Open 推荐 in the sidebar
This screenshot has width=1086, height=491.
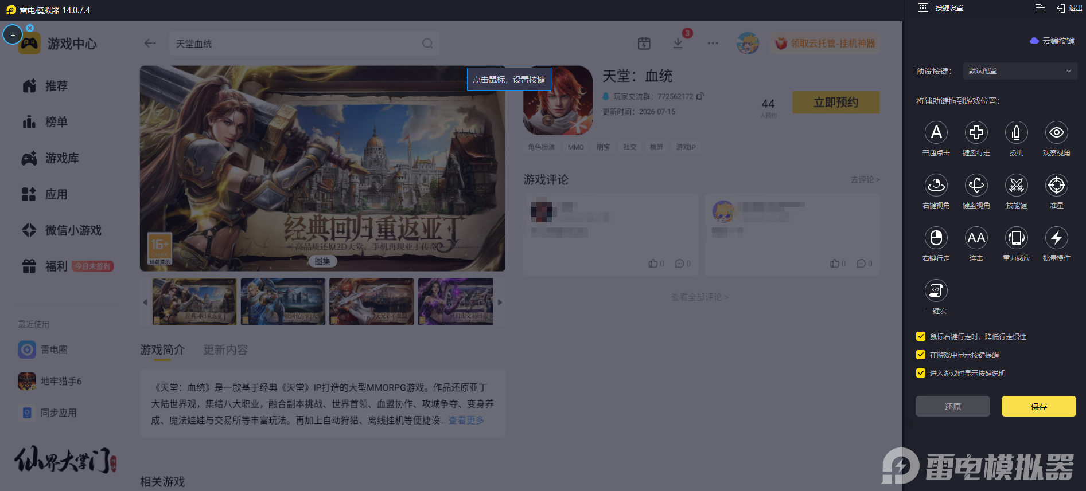[x=45, y=86]
